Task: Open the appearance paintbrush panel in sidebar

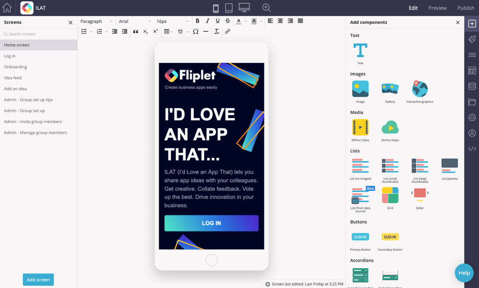Action: pyautogui.click(x=472, y=39)
